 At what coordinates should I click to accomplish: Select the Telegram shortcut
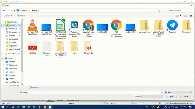[172, 26]
